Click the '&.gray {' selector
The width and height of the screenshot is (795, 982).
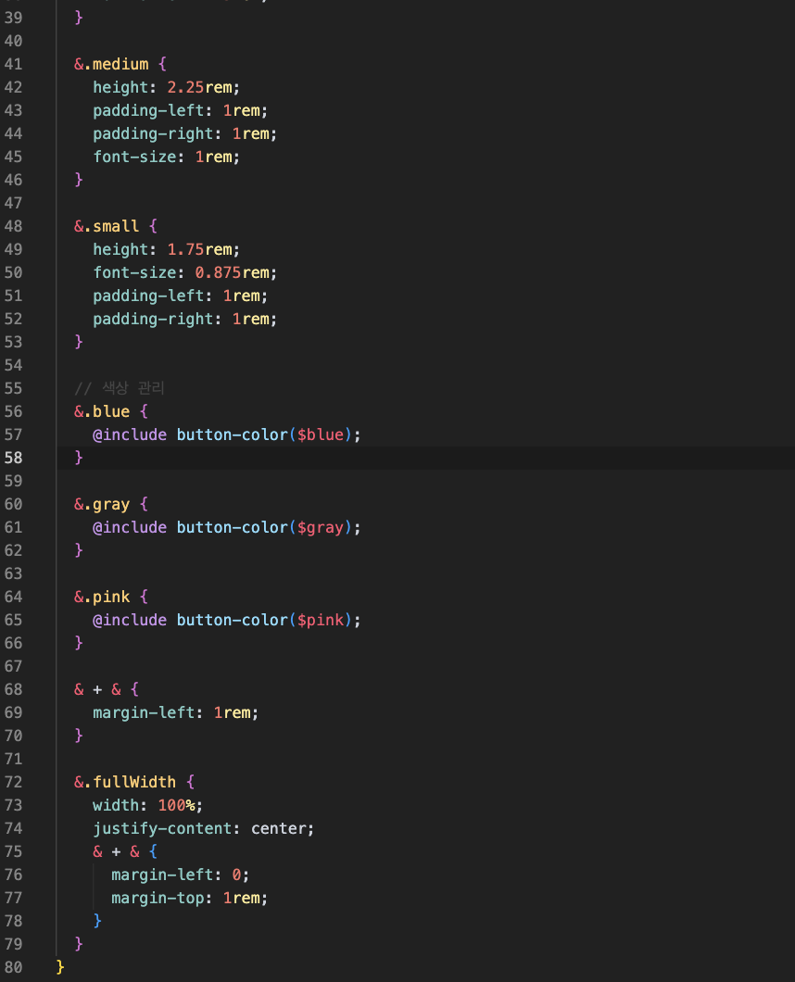tap(111, 504)
